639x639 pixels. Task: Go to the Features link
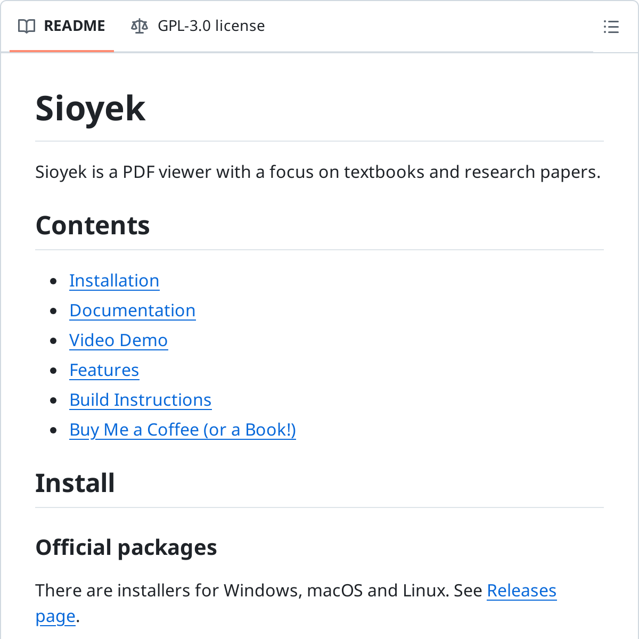[104, 370]
